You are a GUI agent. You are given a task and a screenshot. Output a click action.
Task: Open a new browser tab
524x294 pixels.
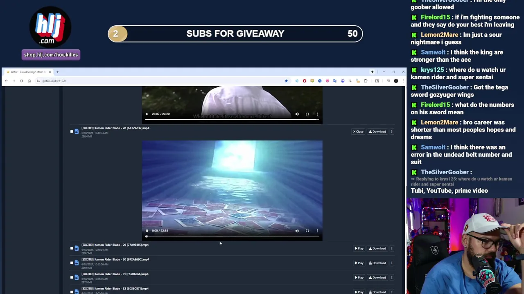point(57,72)
